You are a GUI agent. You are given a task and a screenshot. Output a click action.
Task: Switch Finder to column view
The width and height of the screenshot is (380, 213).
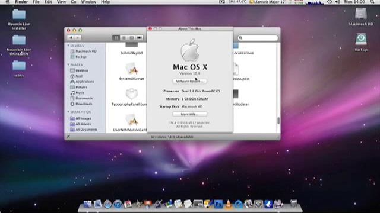coord(132,38)
